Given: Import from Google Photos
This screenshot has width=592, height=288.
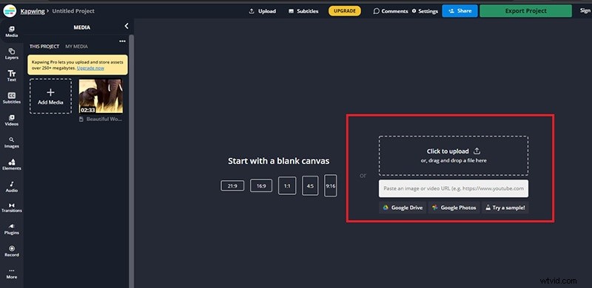Looking at the screenshot, I should [x=454, y=208].
